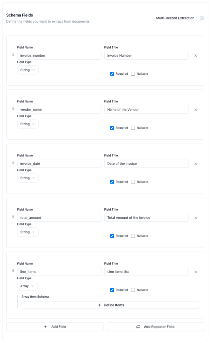The width and height of the screenshot is (211, 343).
Task: Grab the drag handle for line_items field
Action: click(13, 270)
